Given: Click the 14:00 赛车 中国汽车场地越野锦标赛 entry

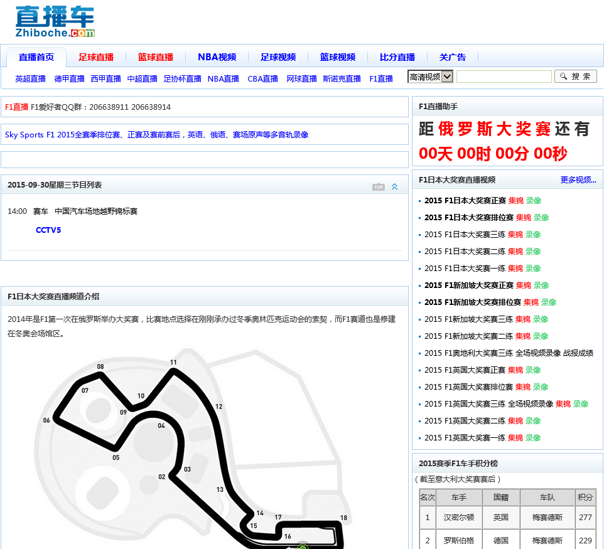Looking at the screenshot, I should [x=72, y=211].
